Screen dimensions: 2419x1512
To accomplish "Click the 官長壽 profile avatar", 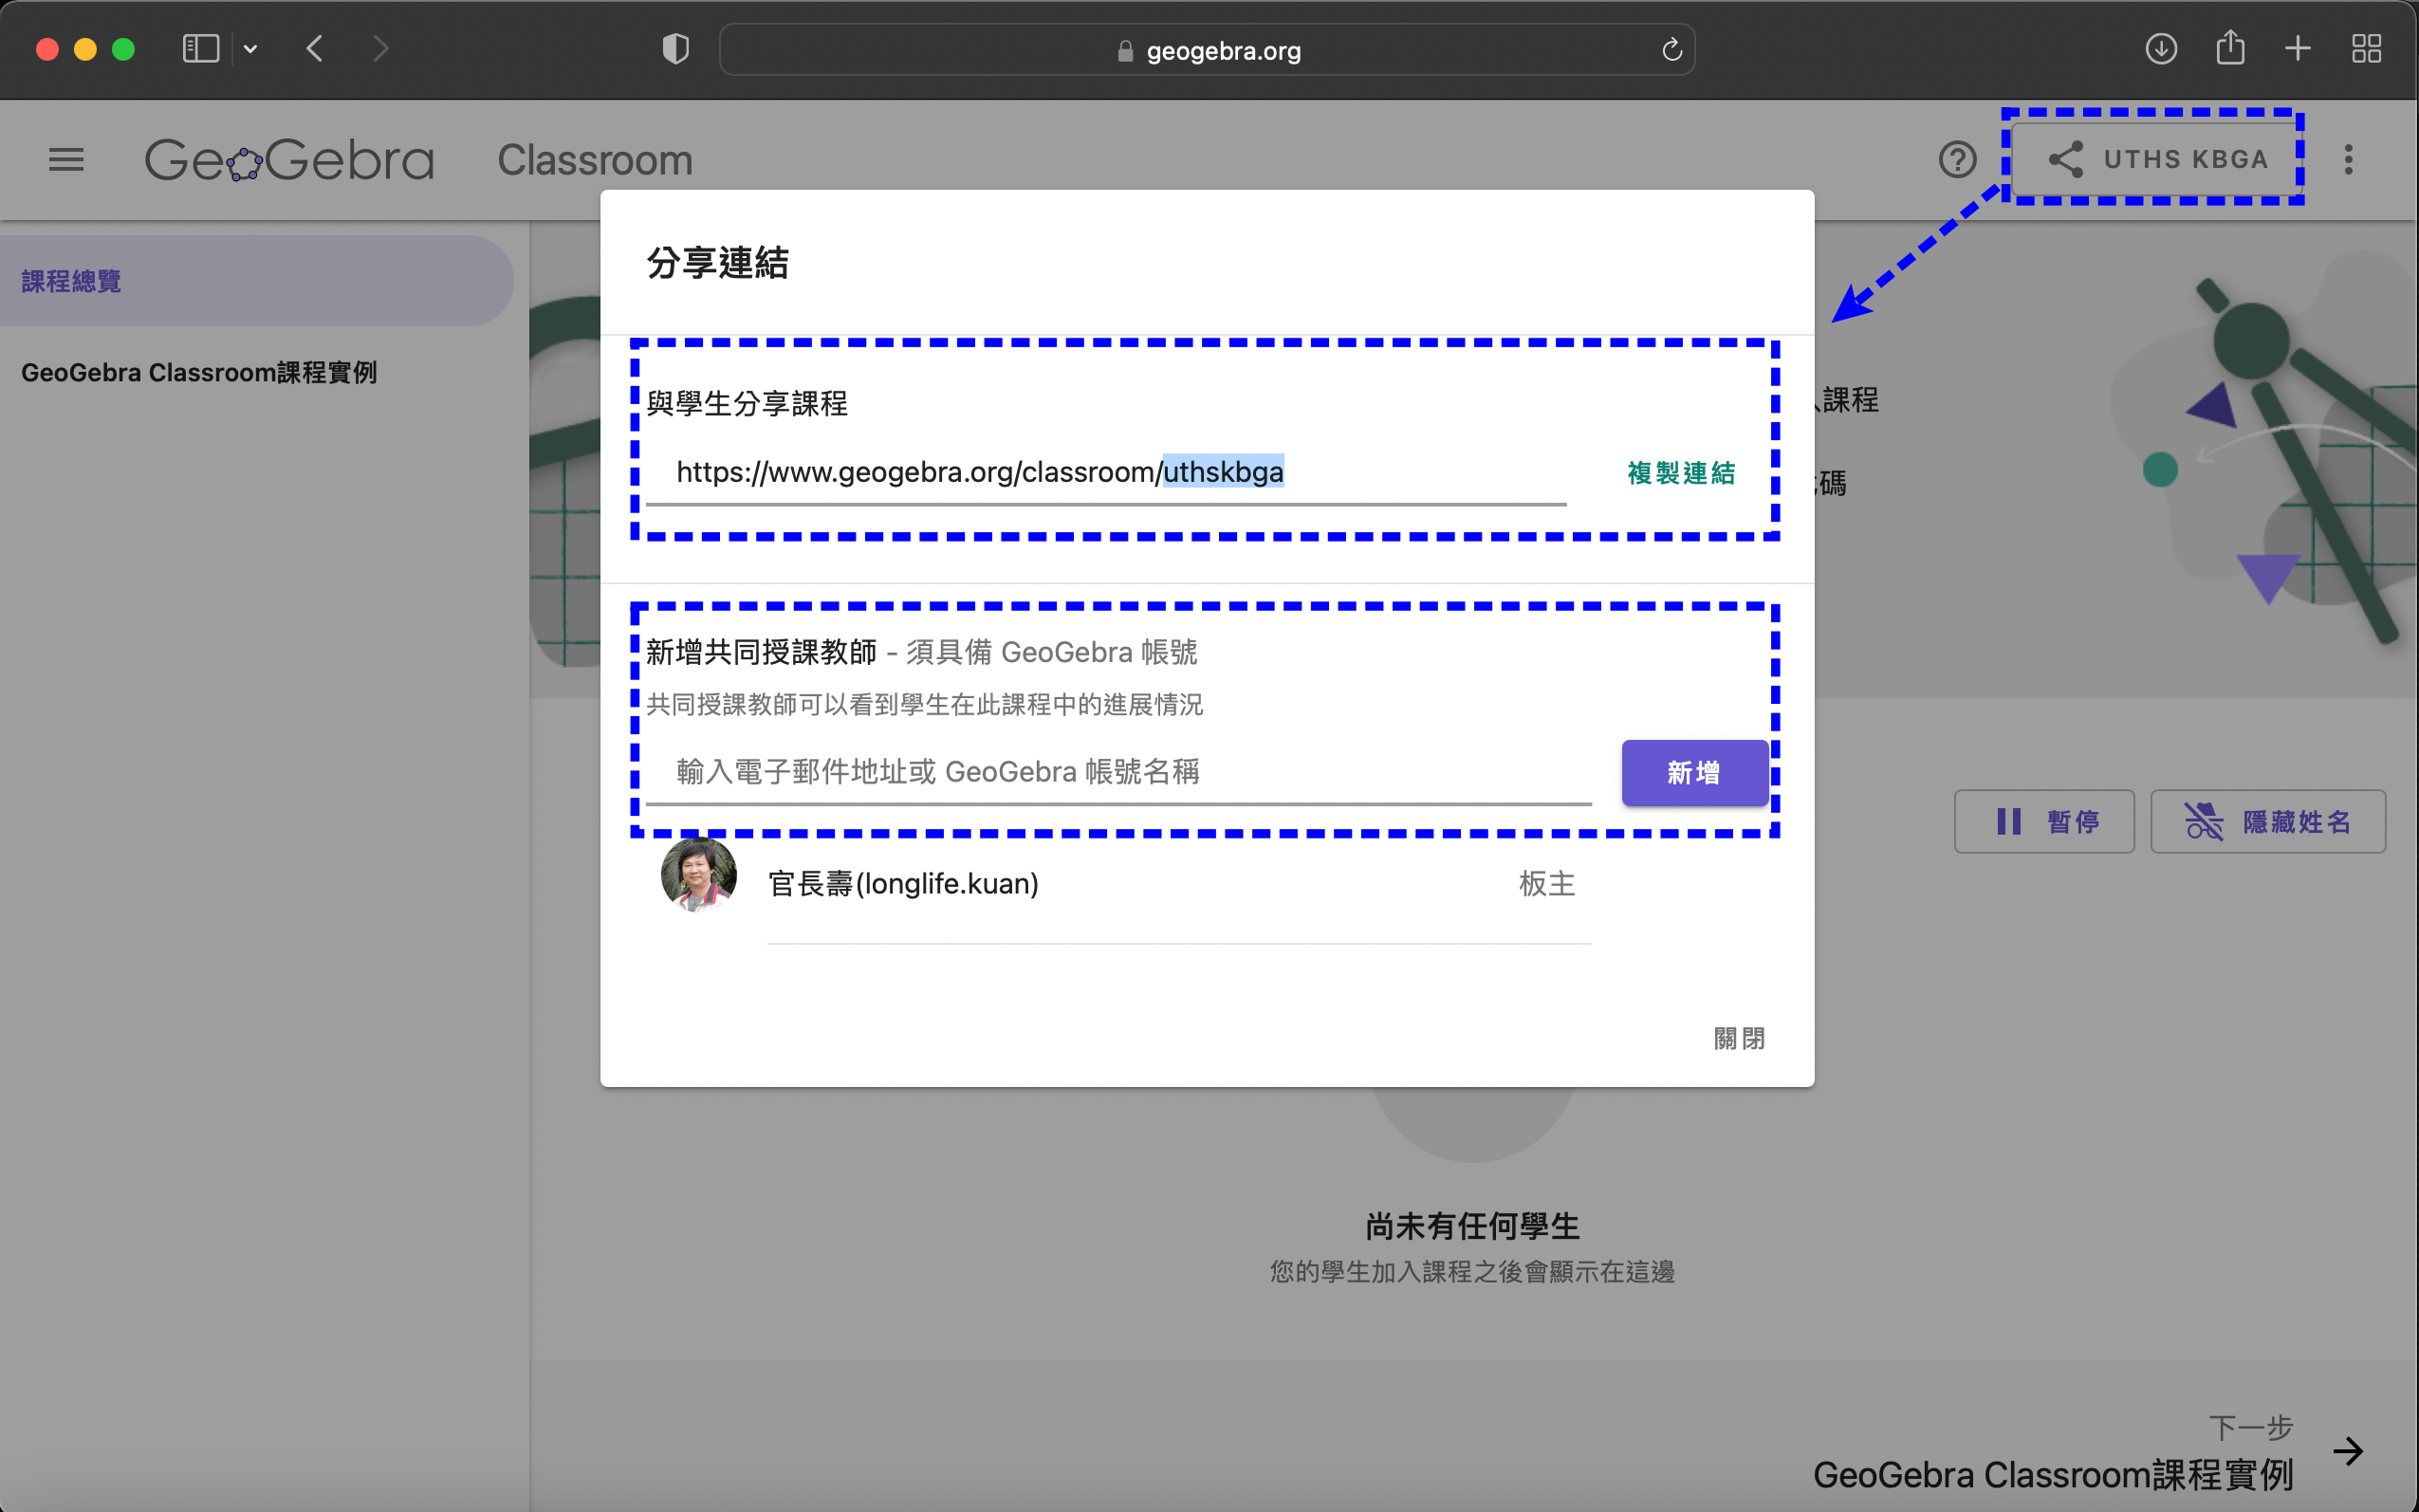I will [x=699, y=875].
